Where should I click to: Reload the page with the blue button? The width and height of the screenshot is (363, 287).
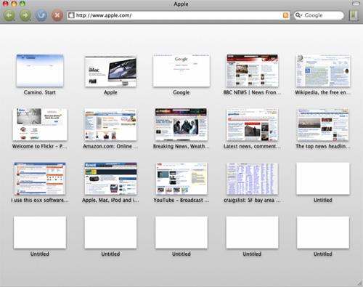(41, 15)
